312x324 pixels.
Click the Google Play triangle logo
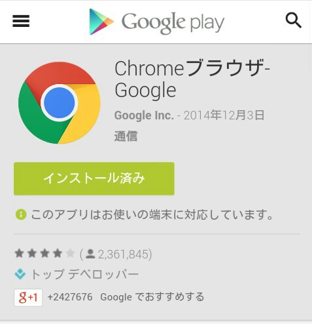(x=101, y=22)
